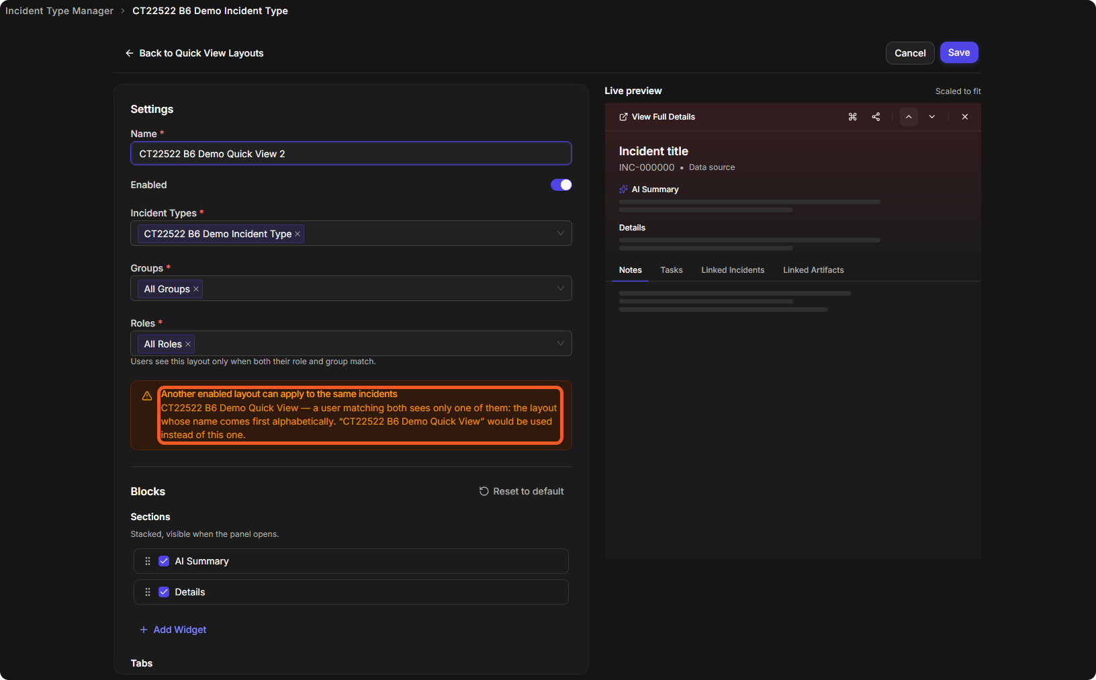Click the reset arrow icon beside Reset to default
This screenshot has width=1096, height=680.
point(484,491)
